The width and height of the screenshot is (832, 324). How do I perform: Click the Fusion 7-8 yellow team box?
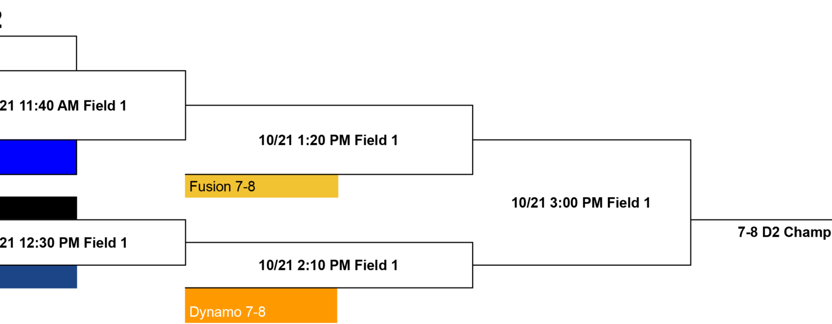tap(262, 186)
